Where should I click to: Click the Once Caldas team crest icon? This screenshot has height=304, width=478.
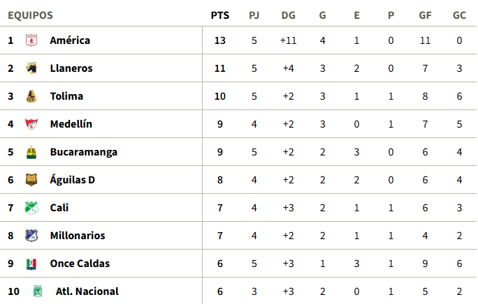click(x=31, y=264)
